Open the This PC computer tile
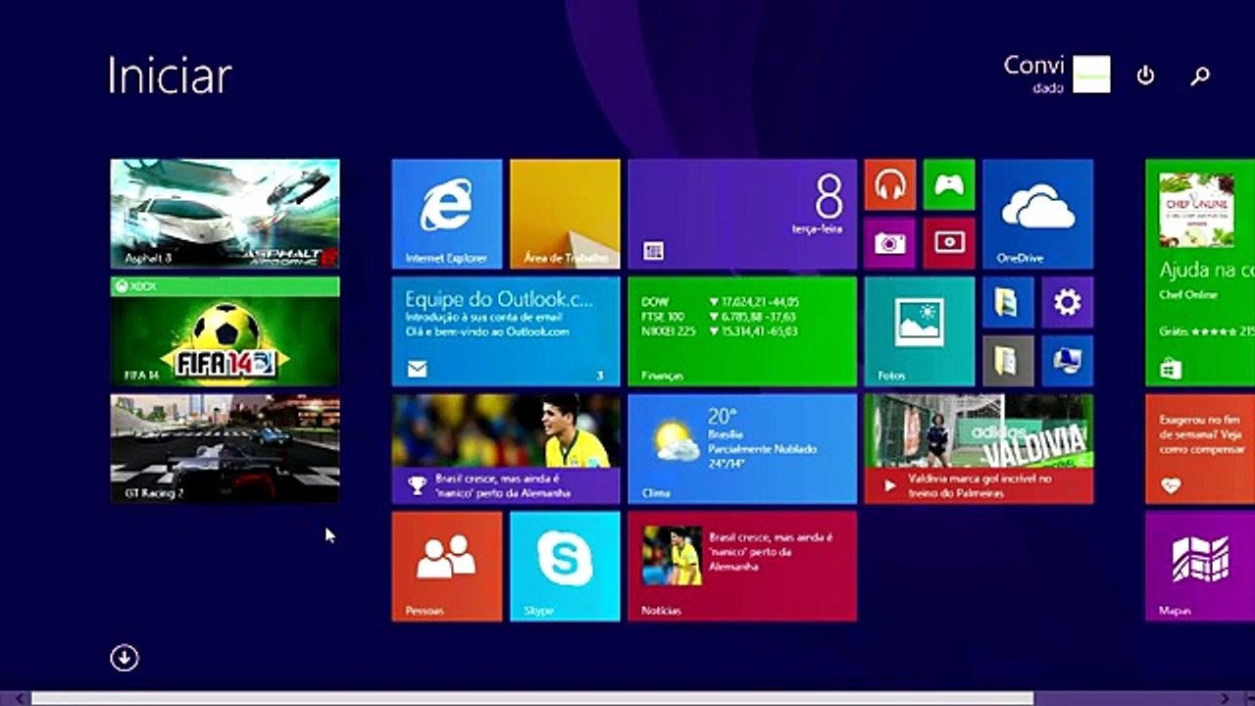The image size is (1255, 706). (1068, 361)
